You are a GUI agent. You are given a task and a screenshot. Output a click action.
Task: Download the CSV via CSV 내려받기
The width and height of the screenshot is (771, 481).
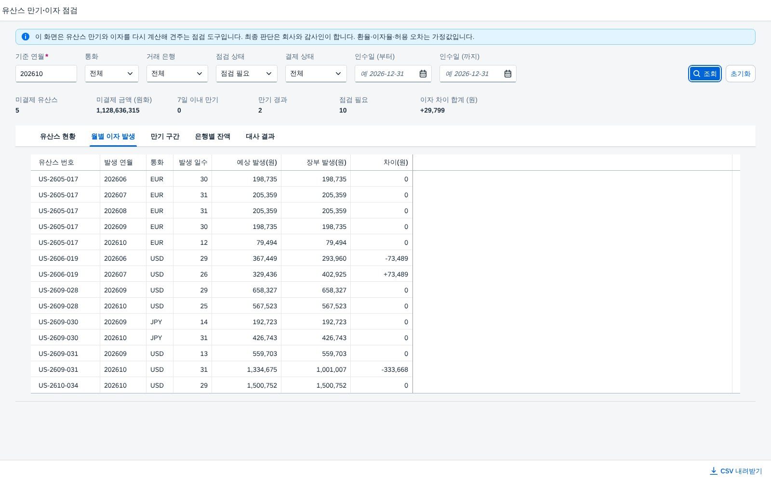click(736, 471)
